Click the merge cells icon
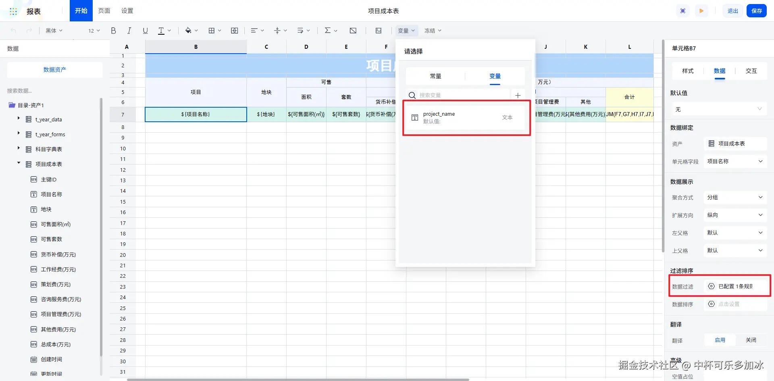The image size is (774, 381). click(235, 31)
